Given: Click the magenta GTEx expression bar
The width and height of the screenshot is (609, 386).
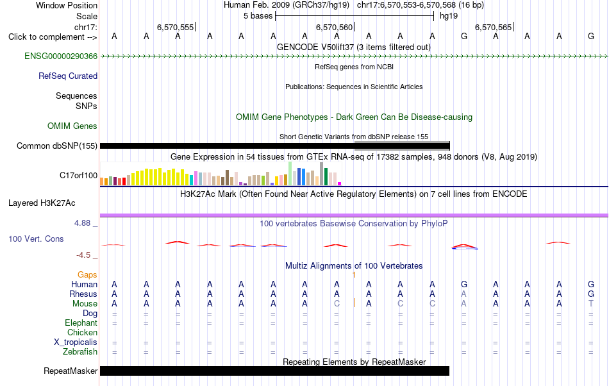Looking at the screenshot, I should click(340, 183).
